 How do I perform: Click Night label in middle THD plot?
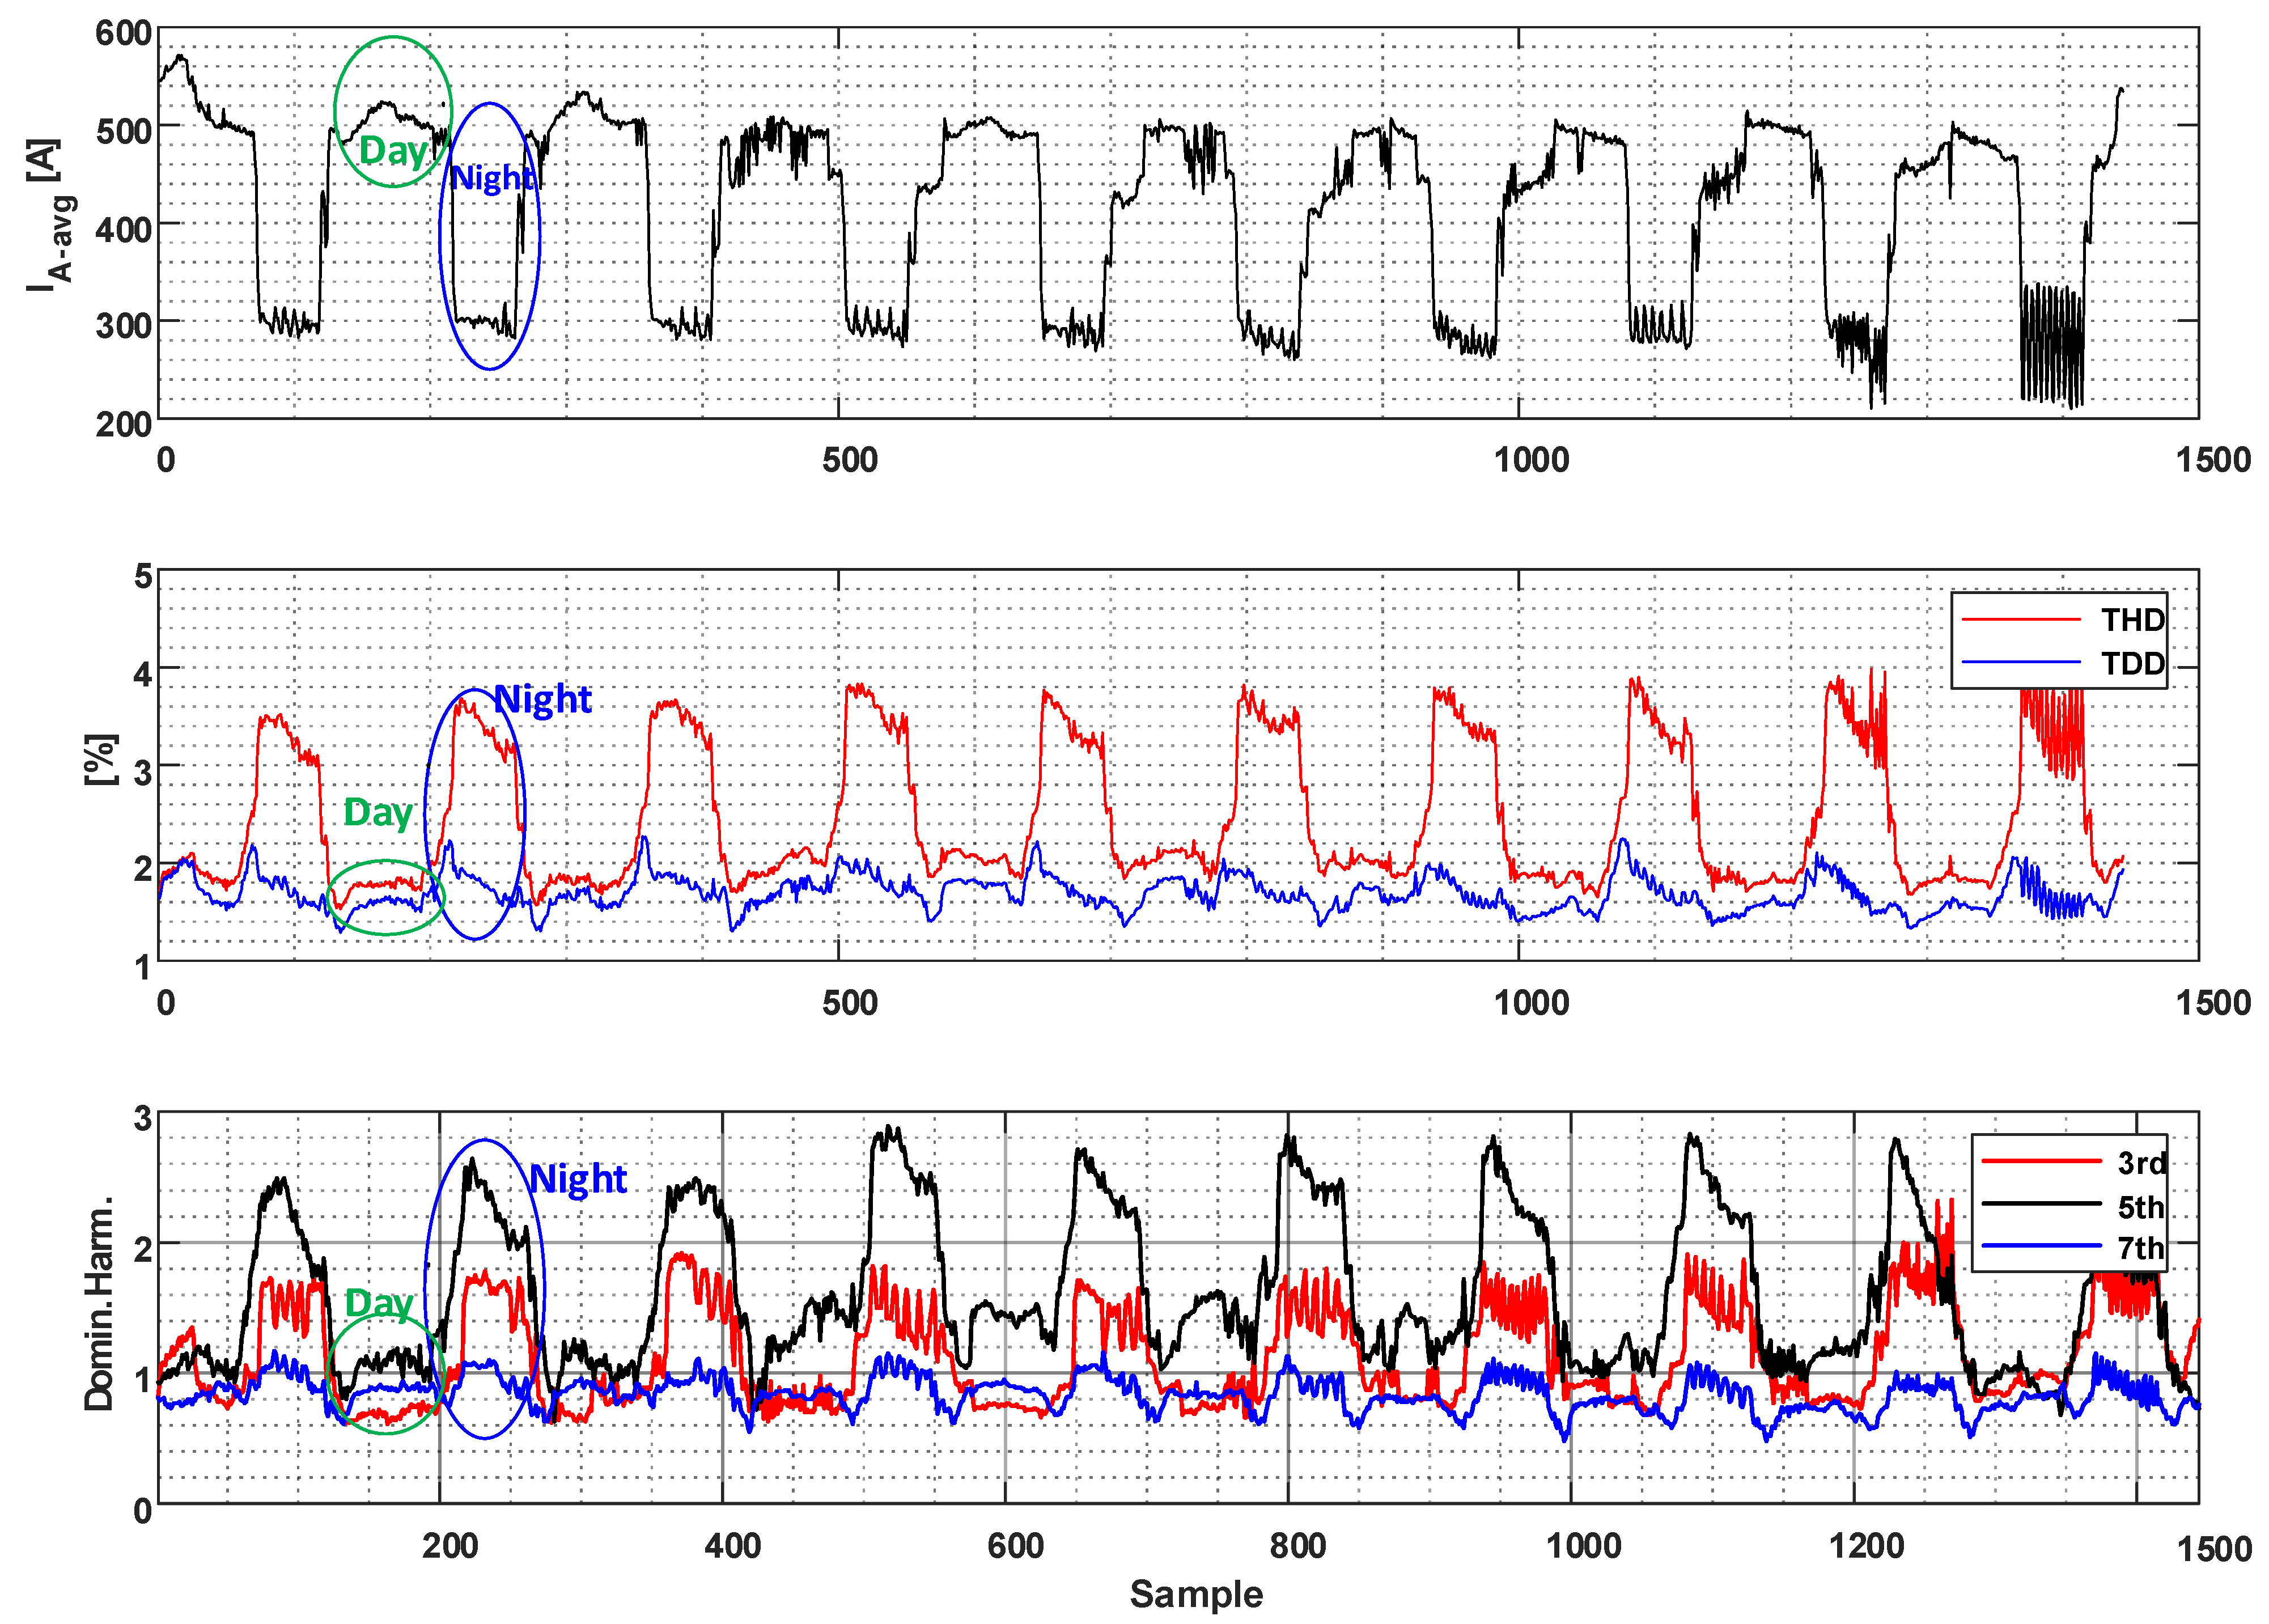(x=543, y=699)
